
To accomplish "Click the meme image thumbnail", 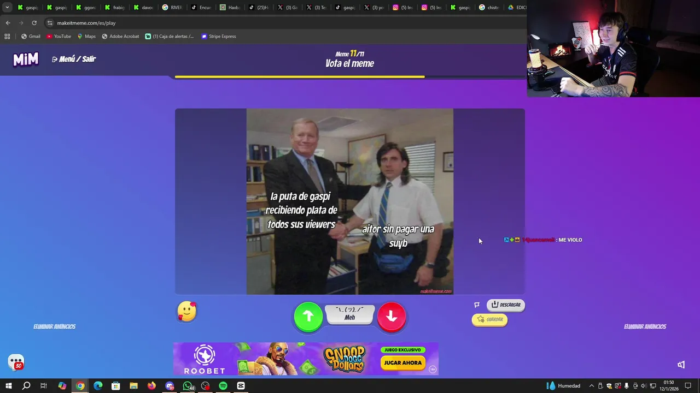I will (350, 201).
